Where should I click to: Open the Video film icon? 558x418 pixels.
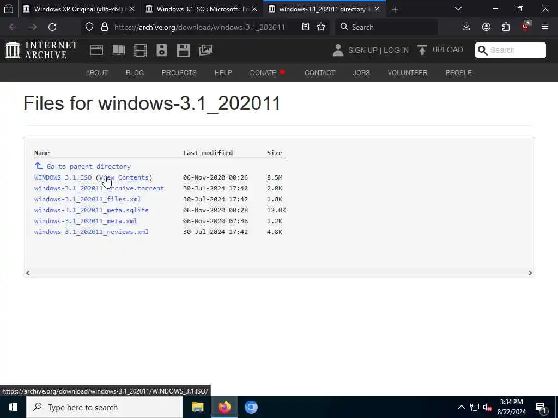(140, 50)
